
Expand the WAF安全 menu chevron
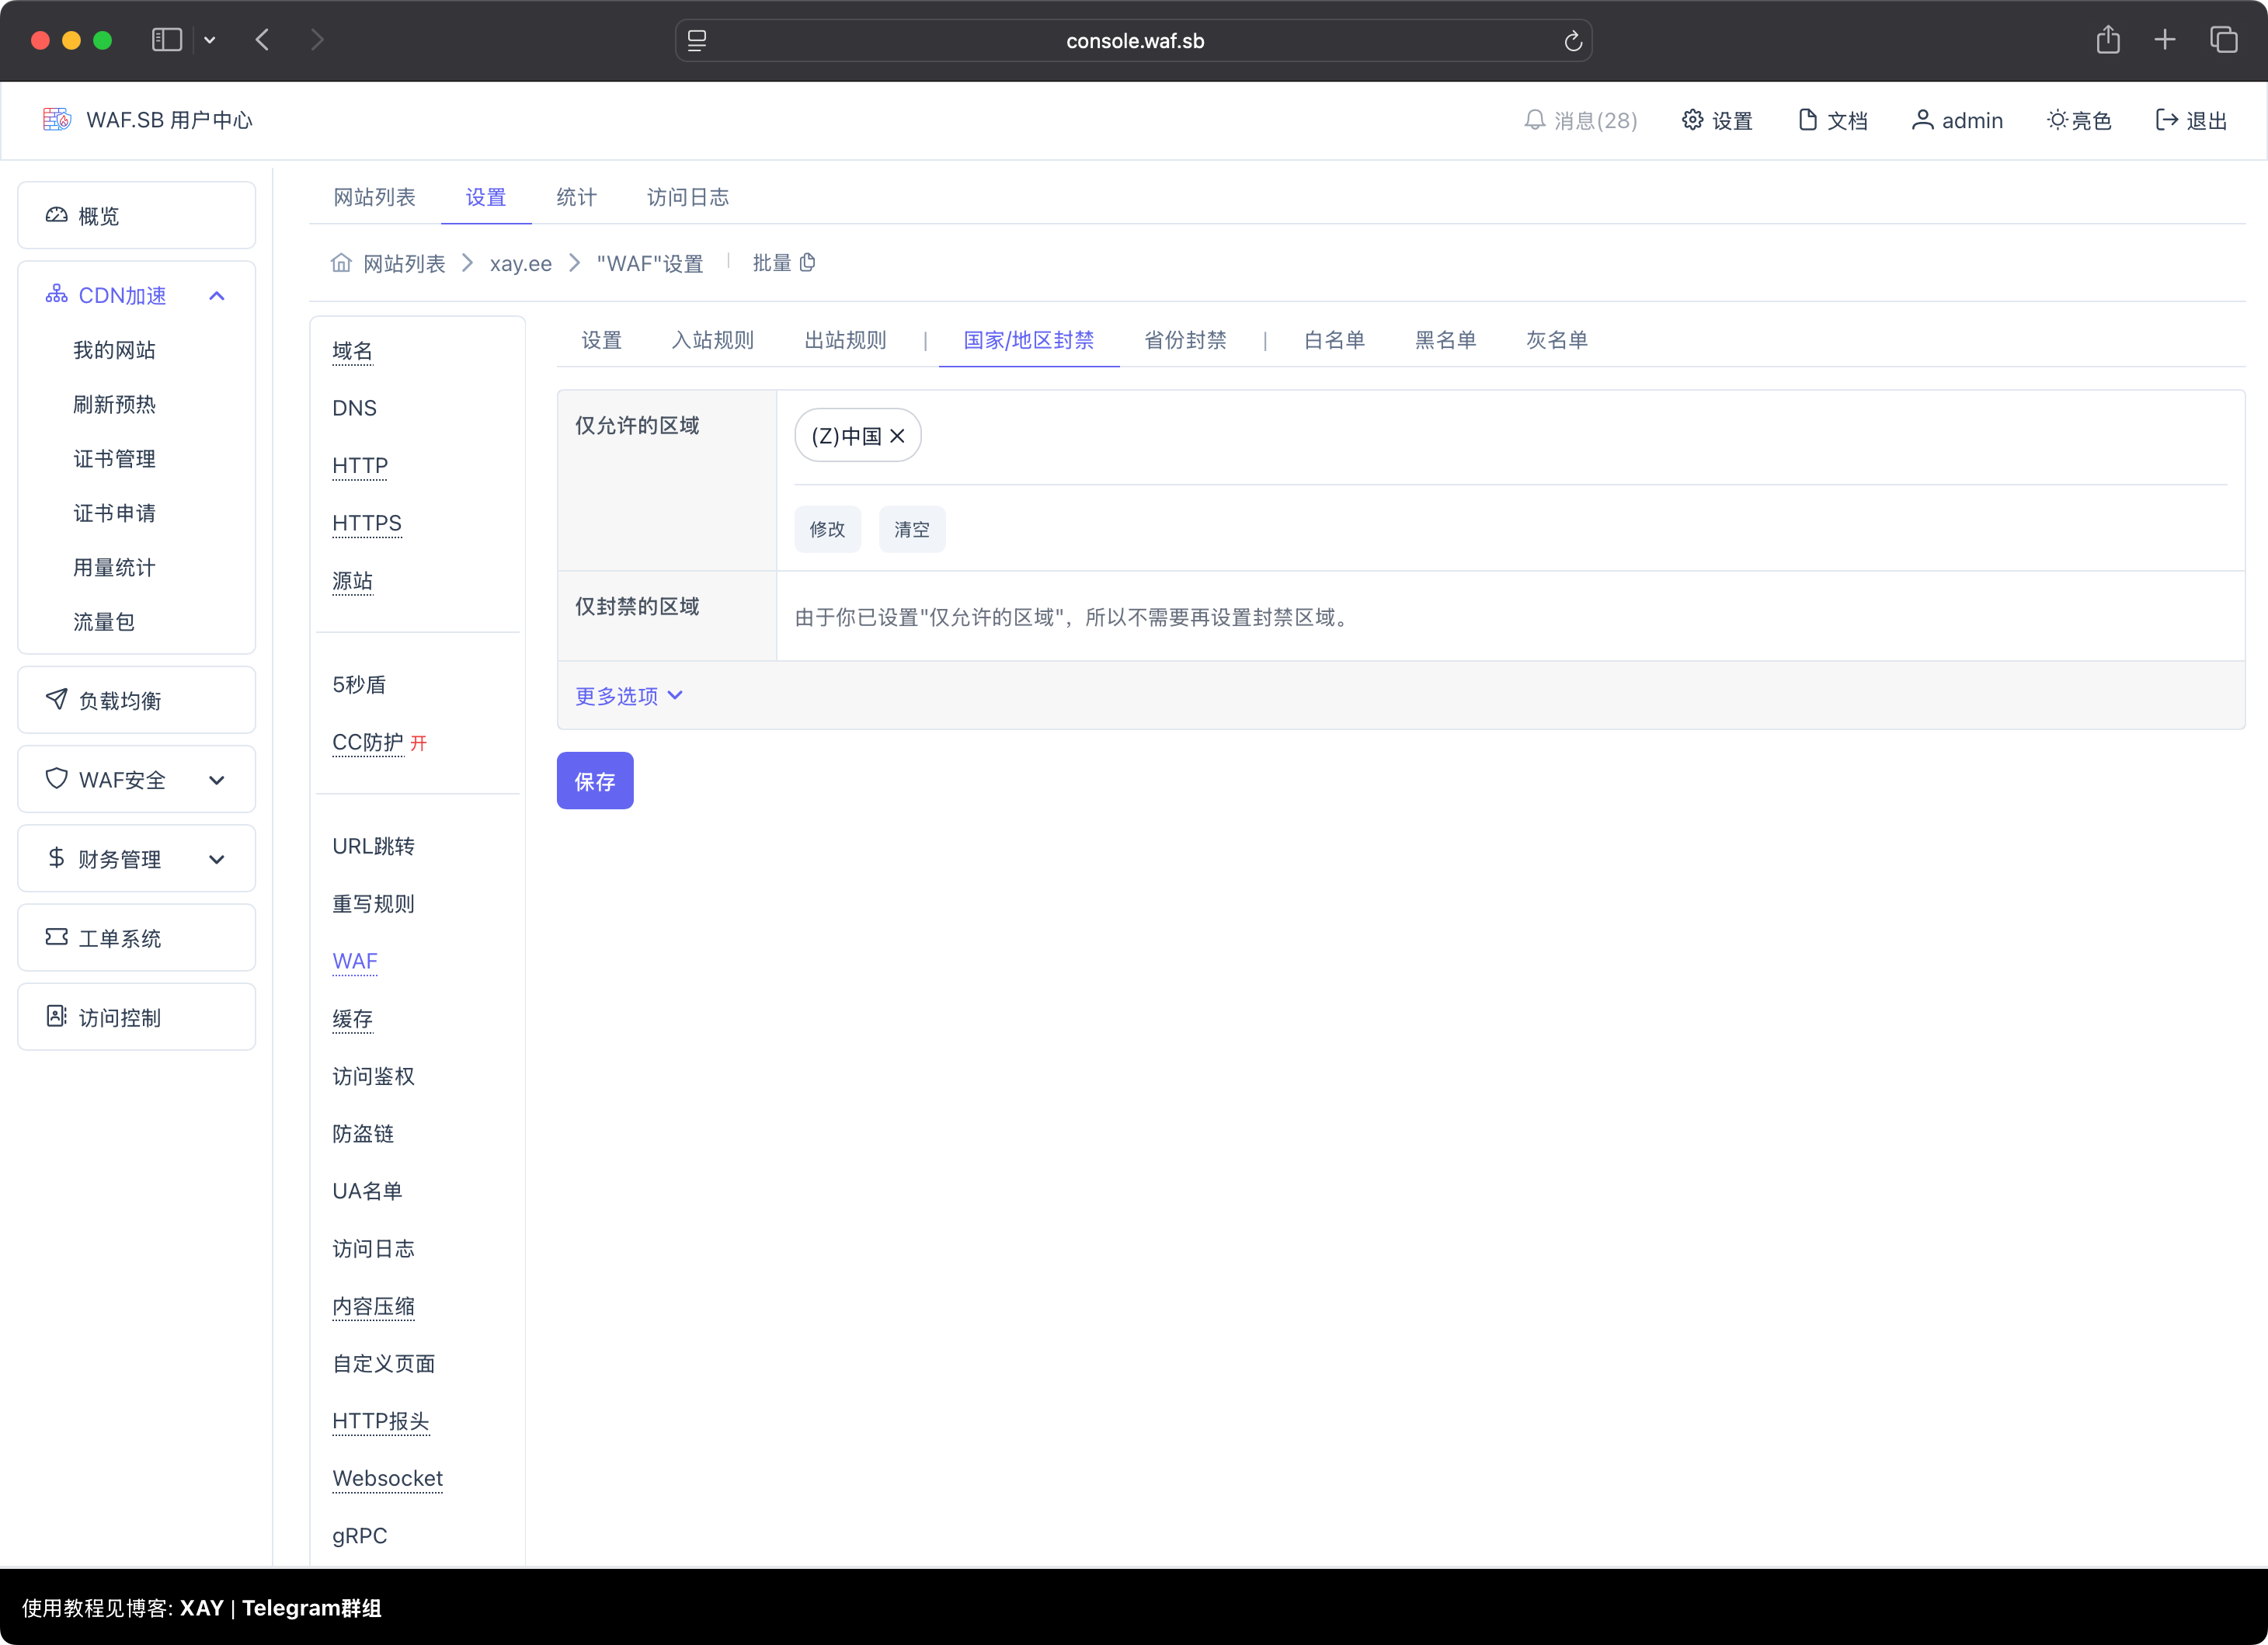(x=217, y=780)
